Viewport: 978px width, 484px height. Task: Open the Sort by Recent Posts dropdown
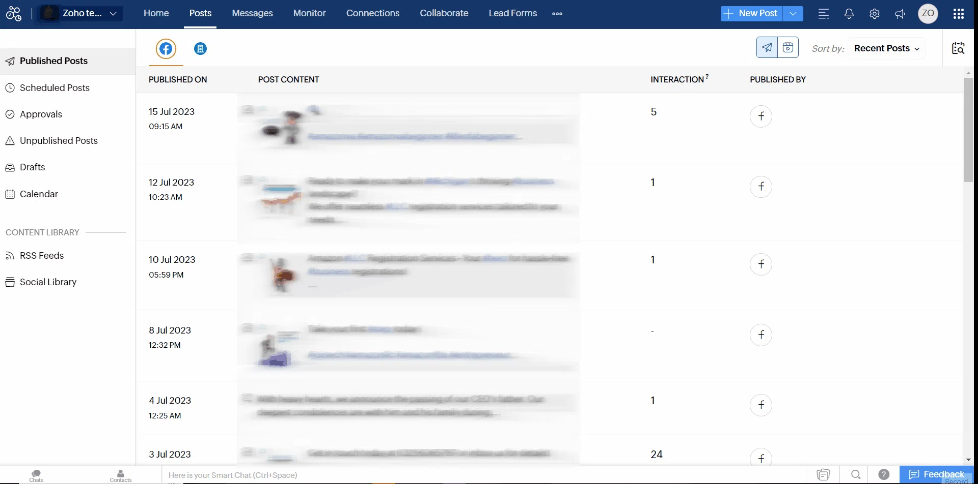[886, 48]
